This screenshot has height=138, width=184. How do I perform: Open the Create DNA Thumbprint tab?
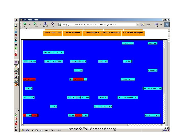[133, 33]
